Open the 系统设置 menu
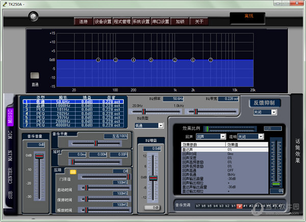The height and width of the screenshot is (222, 306). pos(141,21)
